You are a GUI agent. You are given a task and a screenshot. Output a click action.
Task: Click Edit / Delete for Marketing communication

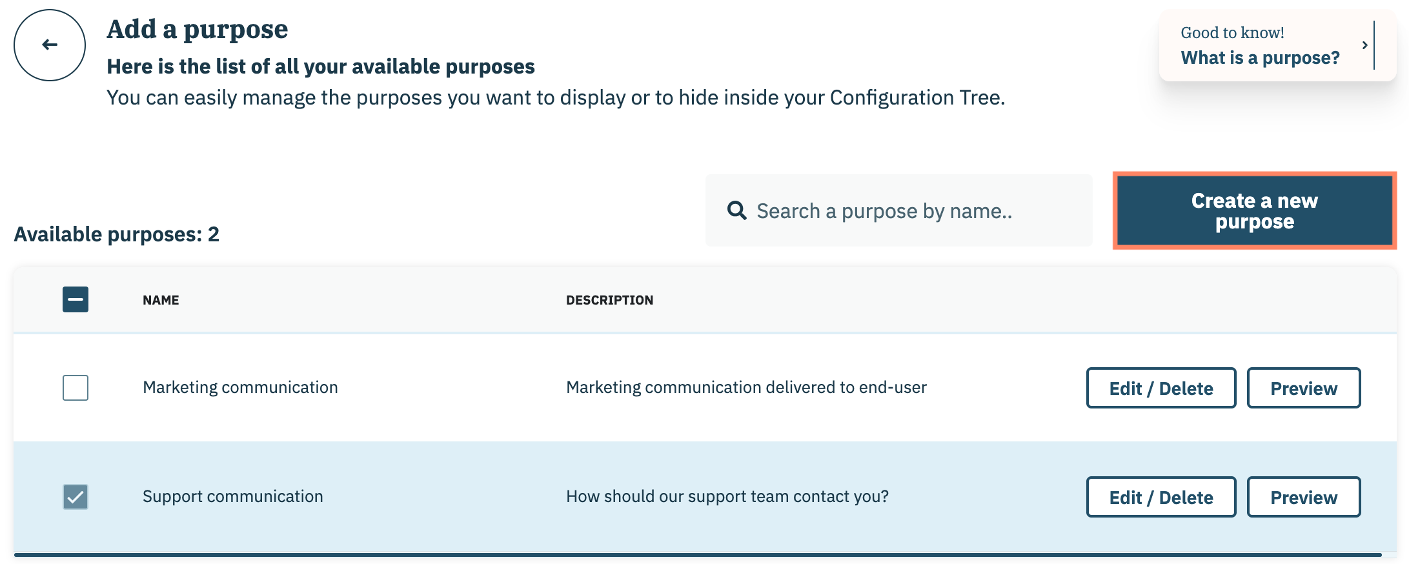(1161, 388)
